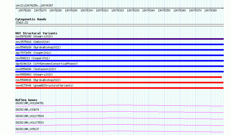Click the blue nsv588213 variant bar
Image resolution: width=231 pixels, height=135 pixels.
[119, 61]
